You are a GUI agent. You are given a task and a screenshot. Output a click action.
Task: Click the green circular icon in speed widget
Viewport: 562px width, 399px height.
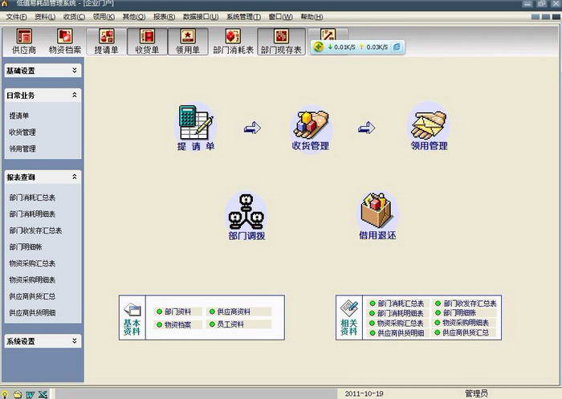point(318,47)
